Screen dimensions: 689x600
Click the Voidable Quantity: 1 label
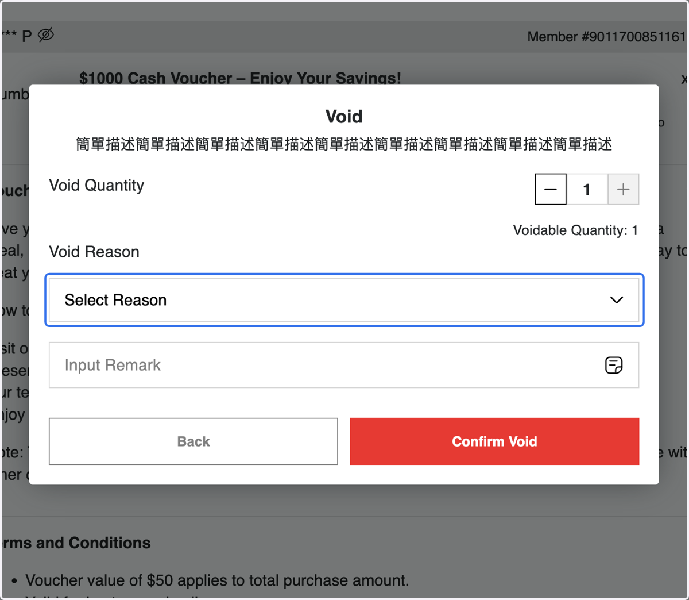pos(575,230)
